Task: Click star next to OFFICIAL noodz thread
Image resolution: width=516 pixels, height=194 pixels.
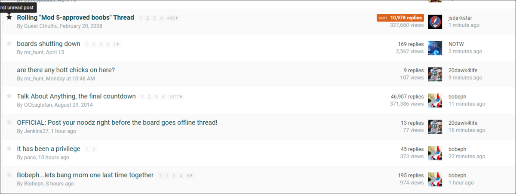Action: (9, 122)
